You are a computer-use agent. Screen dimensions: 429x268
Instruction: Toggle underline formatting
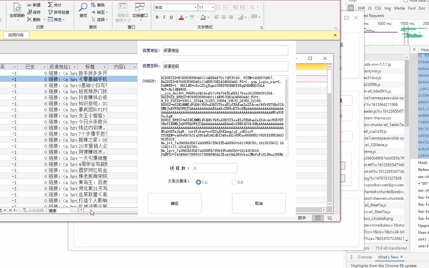[171, 17]
